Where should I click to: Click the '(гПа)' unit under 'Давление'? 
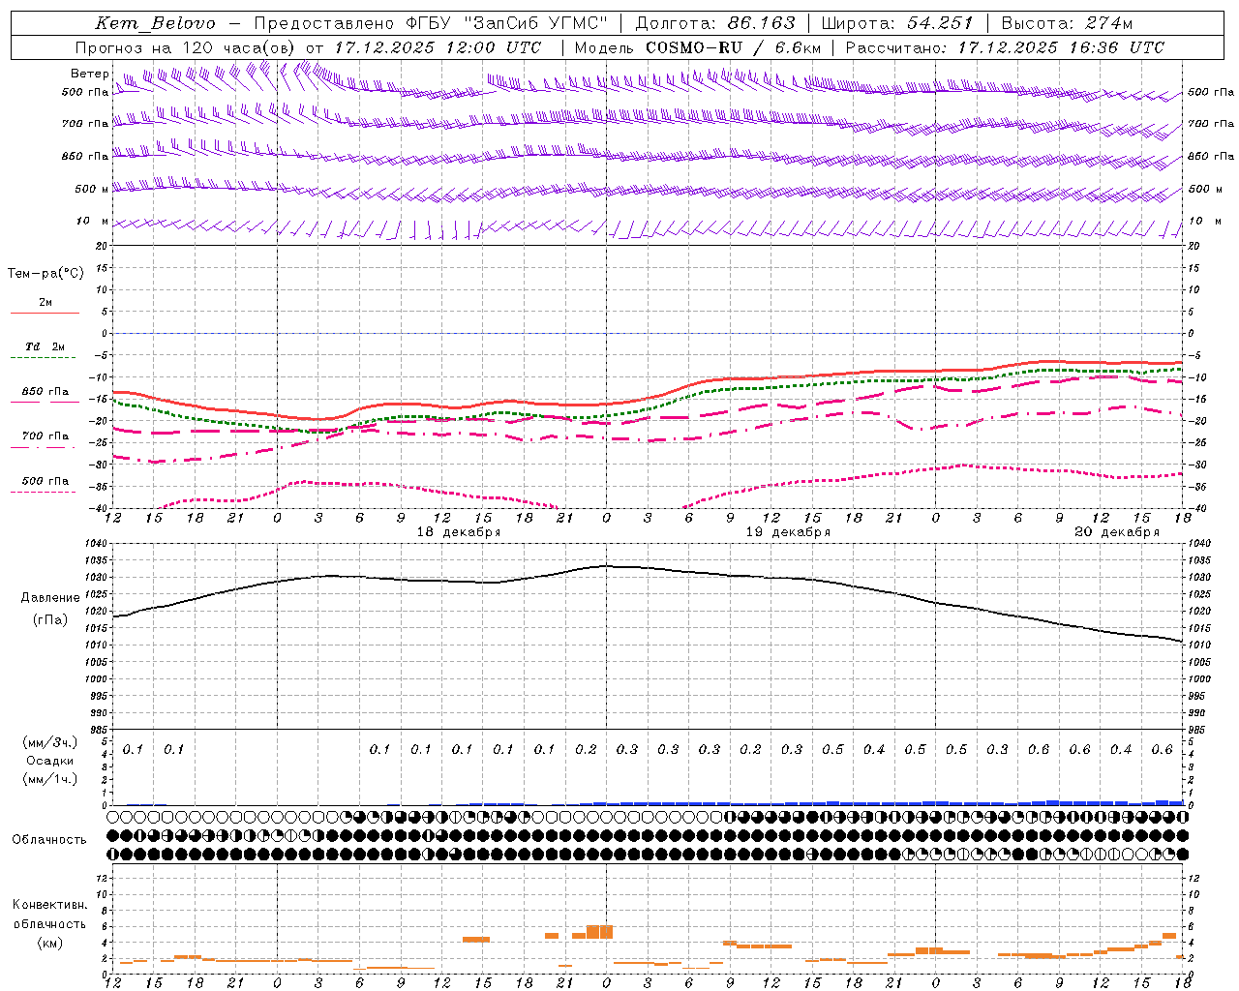[x=50, y=619]
